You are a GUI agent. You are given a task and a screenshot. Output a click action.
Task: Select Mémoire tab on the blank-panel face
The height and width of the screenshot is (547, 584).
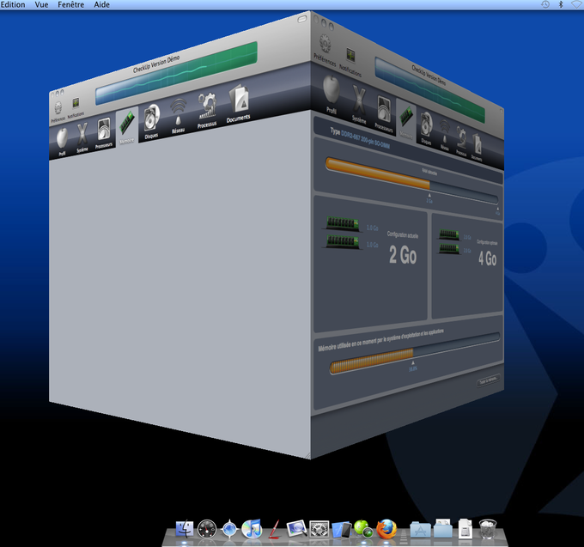tap(126, 126)
